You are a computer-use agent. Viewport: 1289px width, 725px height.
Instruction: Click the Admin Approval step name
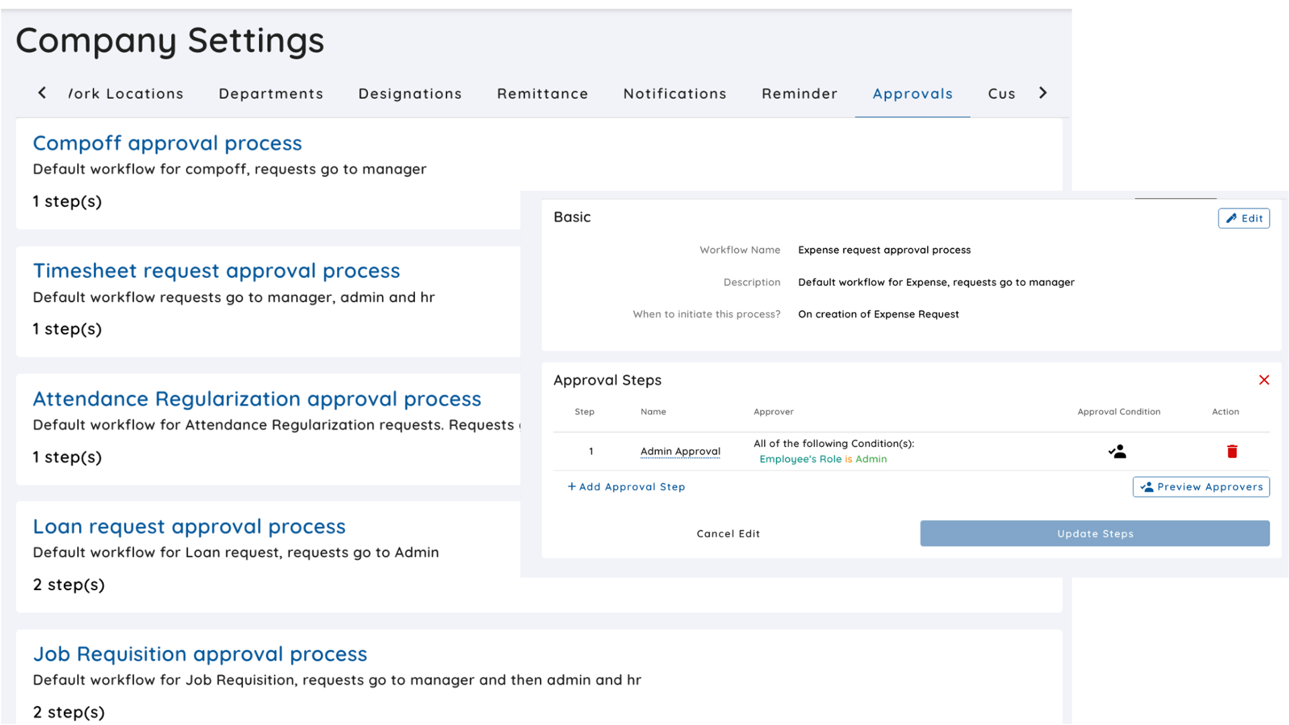click(679, 451)
